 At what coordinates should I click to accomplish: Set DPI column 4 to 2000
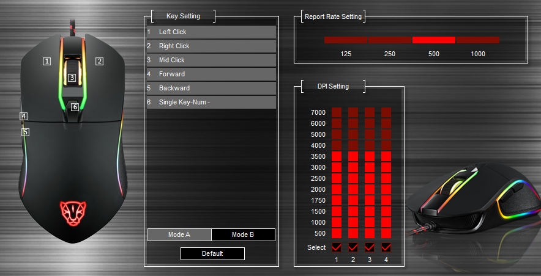point(386,189)
